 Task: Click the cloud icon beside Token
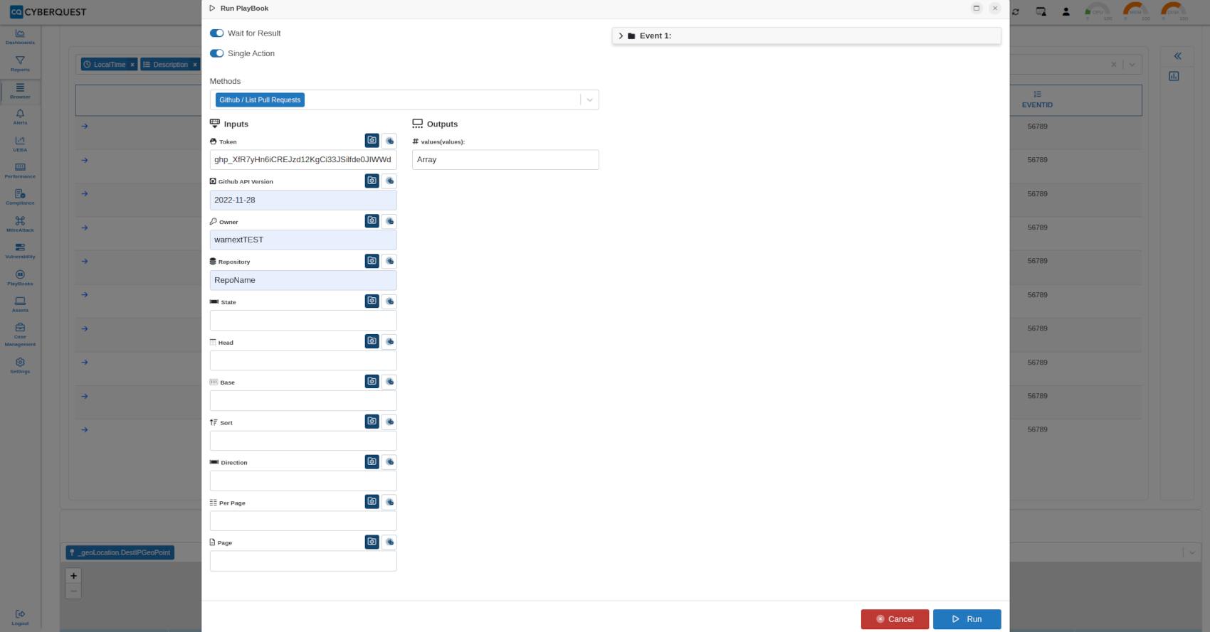tap(389, 141)
